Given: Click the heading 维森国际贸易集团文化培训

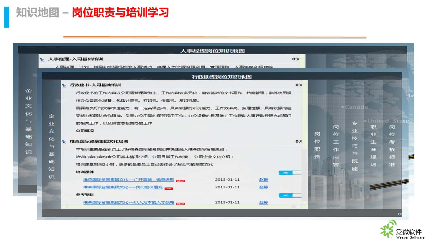Looking at the screenshot, I should (x=99, y=141).
